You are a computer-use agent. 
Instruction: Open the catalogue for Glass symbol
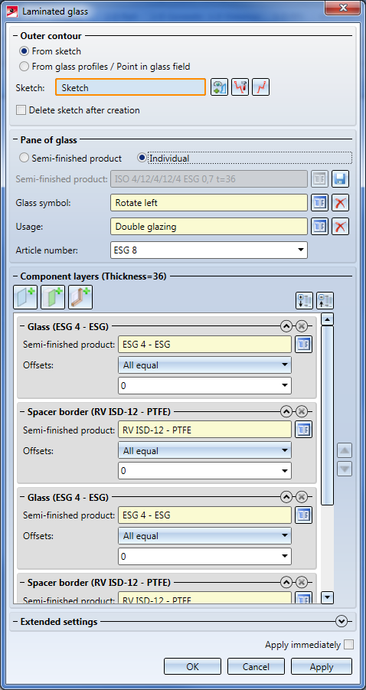pyautogui.click(x=320, y=203)
